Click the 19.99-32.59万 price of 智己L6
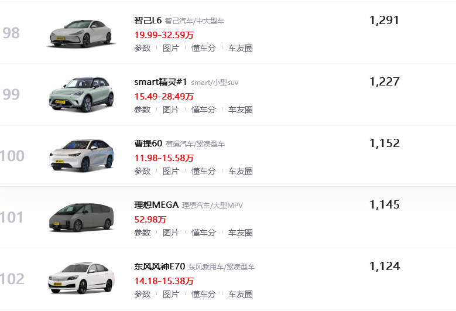Viewport: 456px width, 311px height. click(164, 35)
